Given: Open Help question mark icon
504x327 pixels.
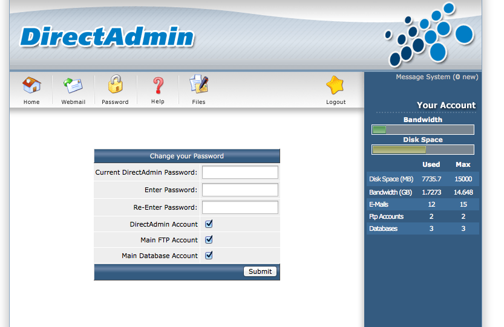Looking at the screenshot, I should [x=158, y=85].
